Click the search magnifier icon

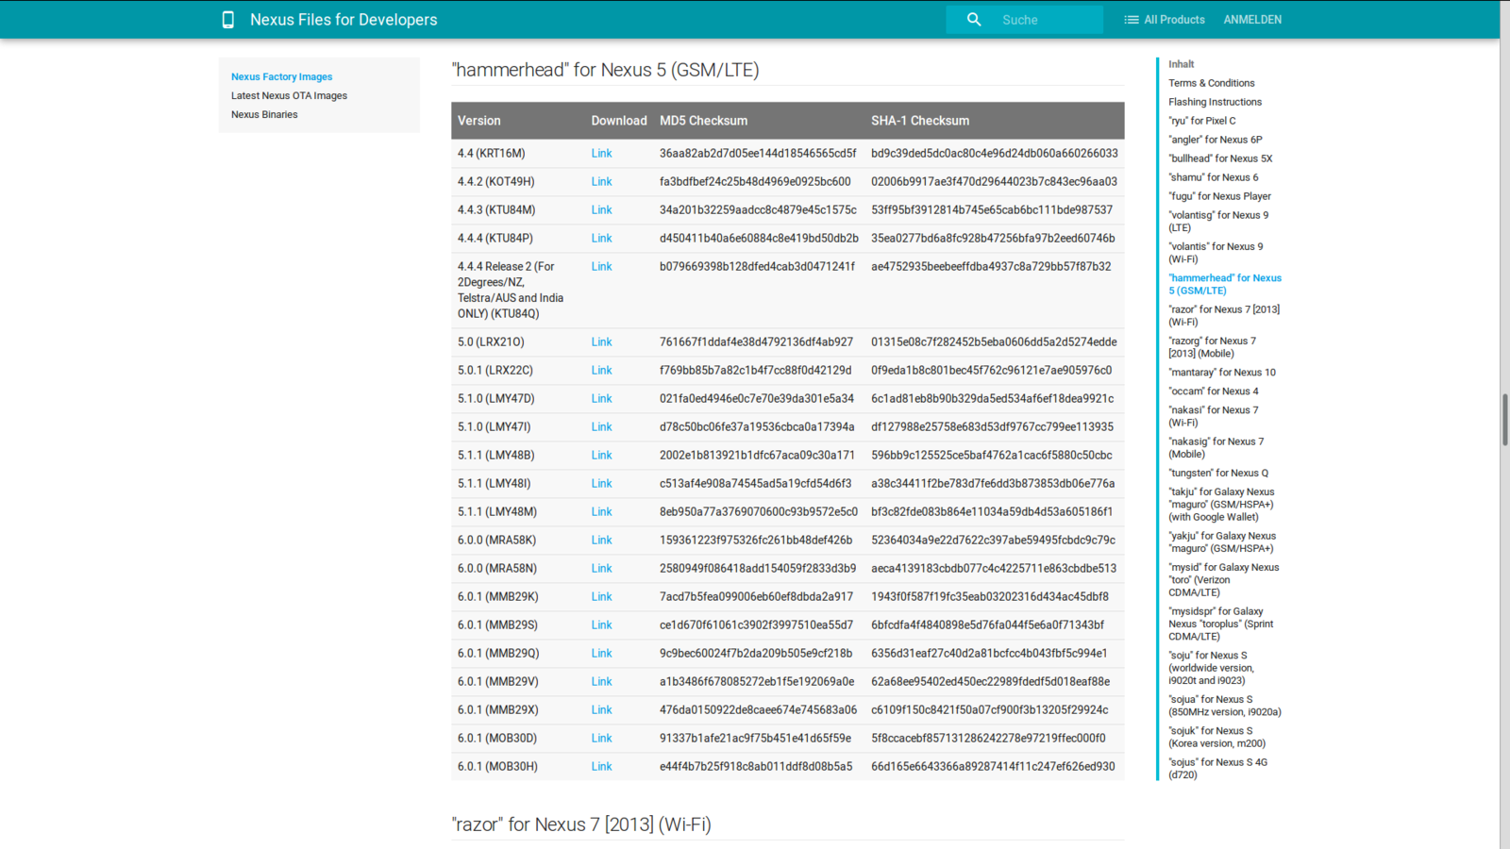click(974, 20)
